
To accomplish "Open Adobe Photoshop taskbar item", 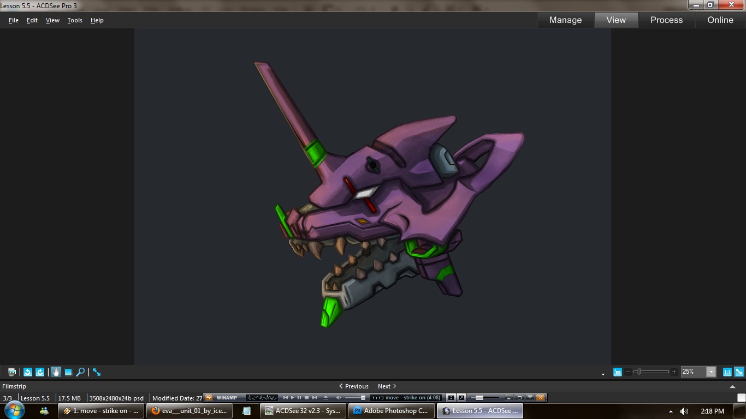I will pyautogui.click(x=392, y=411).
